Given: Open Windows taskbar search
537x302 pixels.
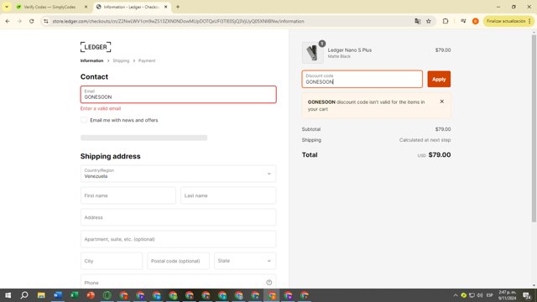Looking at the screenshot, I should [24, 295].
